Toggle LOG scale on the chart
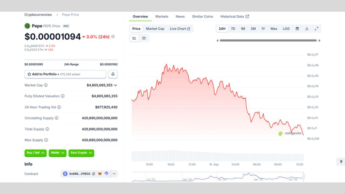The image size is (345, 194). point(286,29)
